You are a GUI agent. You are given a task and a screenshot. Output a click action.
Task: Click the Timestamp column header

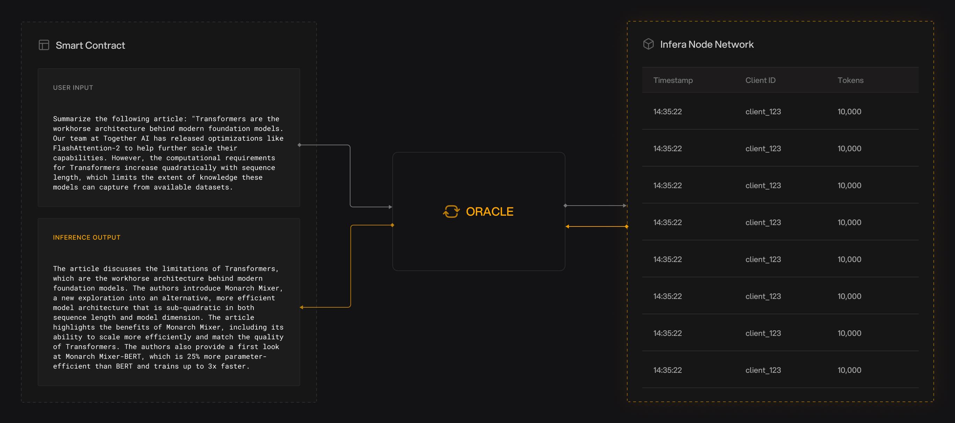[x=673, y=80]
